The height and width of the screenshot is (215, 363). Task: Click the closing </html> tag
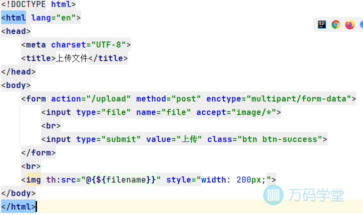19,206
